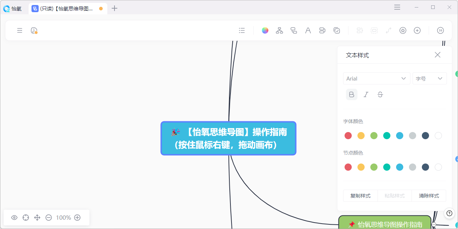This screenshot has height=229, width=458.
Task: Pick the red font color swatch
Action: click(x=348, y=136)
